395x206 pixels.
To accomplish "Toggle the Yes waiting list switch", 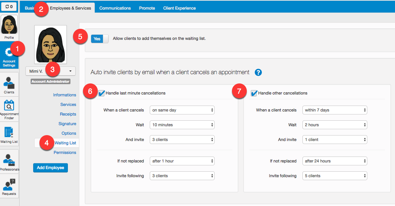I will pyautogui.click(x=100, y=38).
